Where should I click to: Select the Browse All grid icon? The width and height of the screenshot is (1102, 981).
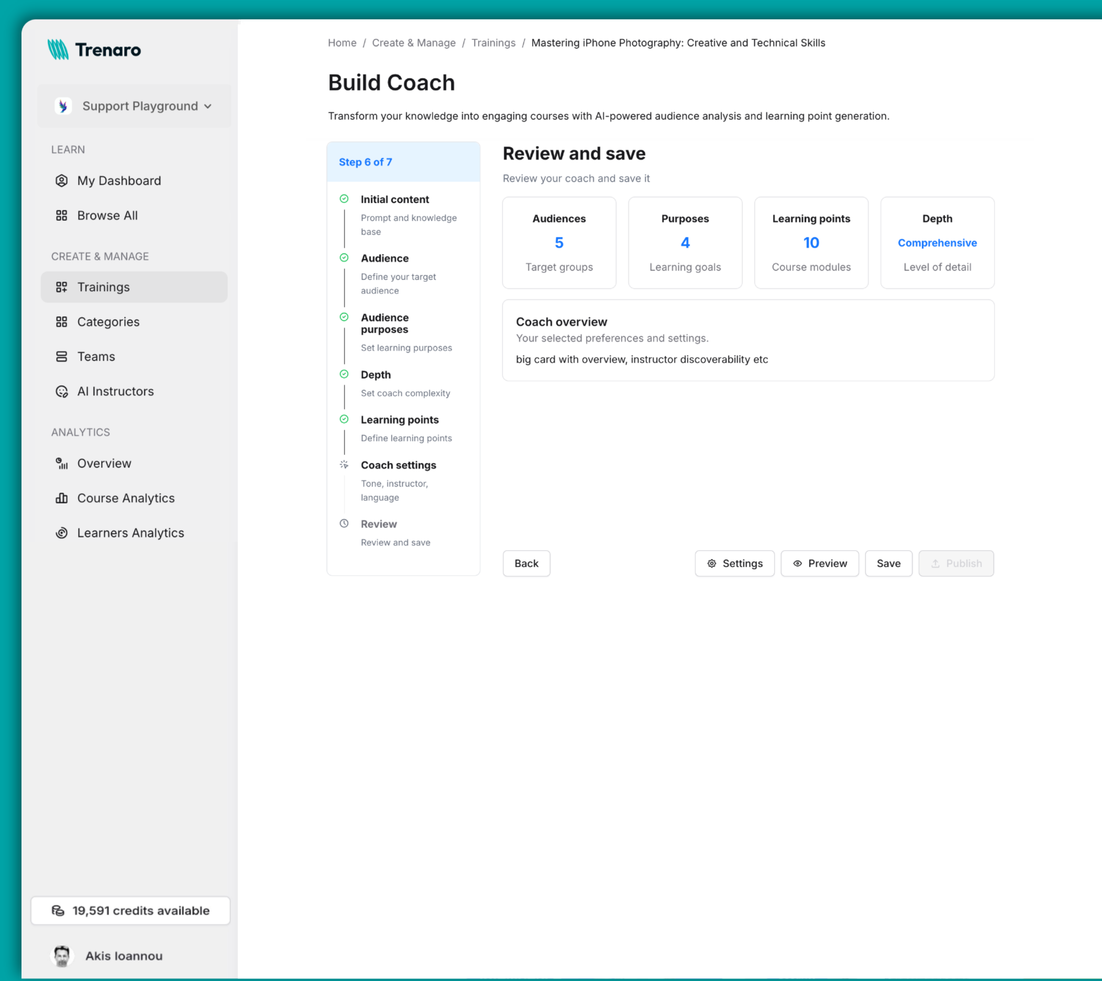[61, 215]
